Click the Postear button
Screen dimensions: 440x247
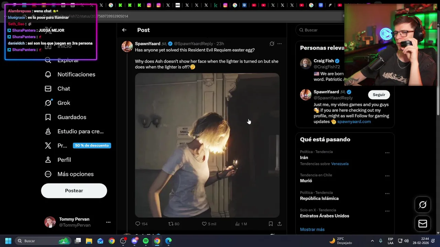coord(74,191)
